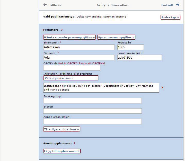Click into the empty ORCID-id field
The height and width of the screenshot is (161, 185).
pos(72,68)
